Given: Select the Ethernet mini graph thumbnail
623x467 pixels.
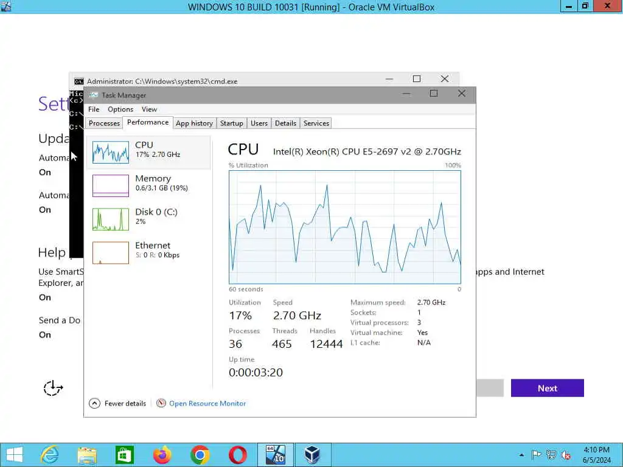Looking at the screenshot, I should click(x=111, y=252).
